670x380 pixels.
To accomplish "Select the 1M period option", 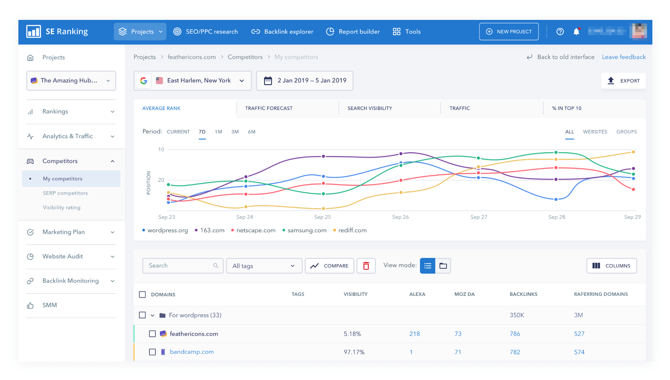I will tap(218, 132).
